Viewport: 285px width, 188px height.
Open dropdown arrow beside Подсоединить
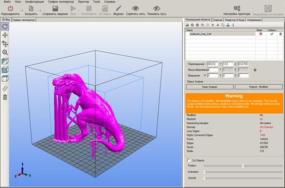pos(22,10)
